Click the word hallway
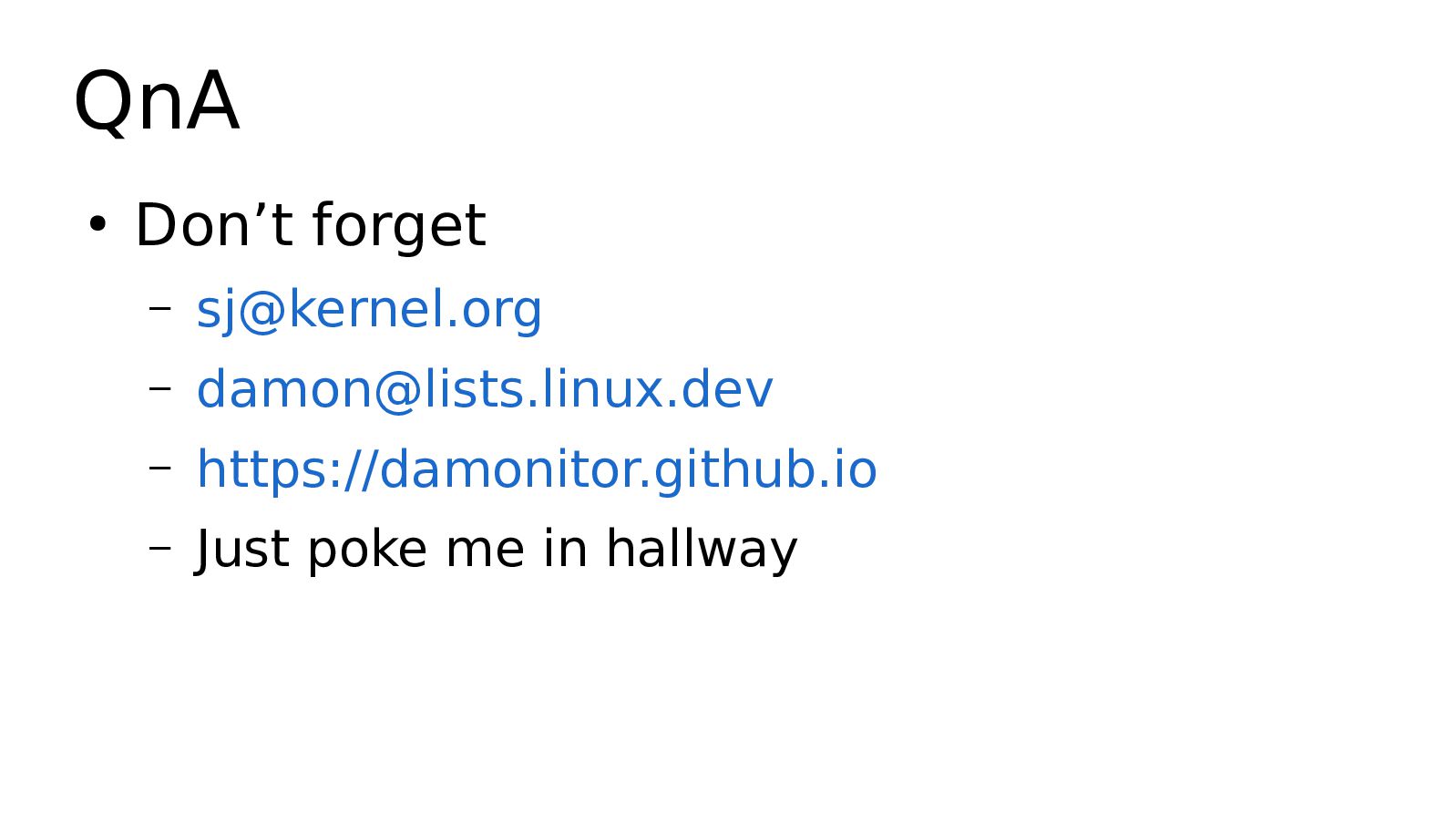Screen dimensions: 1446x814 pyautogui.click(x=702, y=550)
